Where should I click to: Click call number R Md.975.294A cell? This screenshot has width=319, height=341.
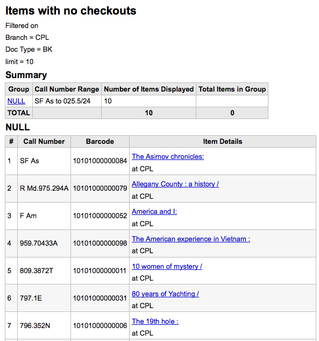[44, 189]
